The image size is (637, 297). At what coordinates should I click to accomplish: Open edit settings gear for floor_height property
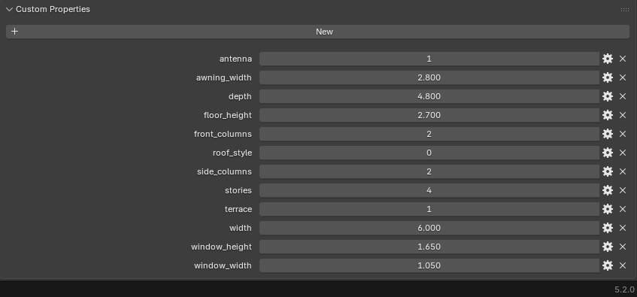pyautogui.click(x=608, y=115)
